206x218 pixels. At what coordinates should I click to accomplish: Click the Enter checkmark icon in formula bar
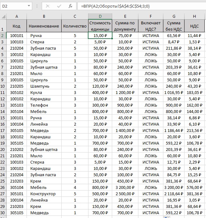[x=59, y=6]
